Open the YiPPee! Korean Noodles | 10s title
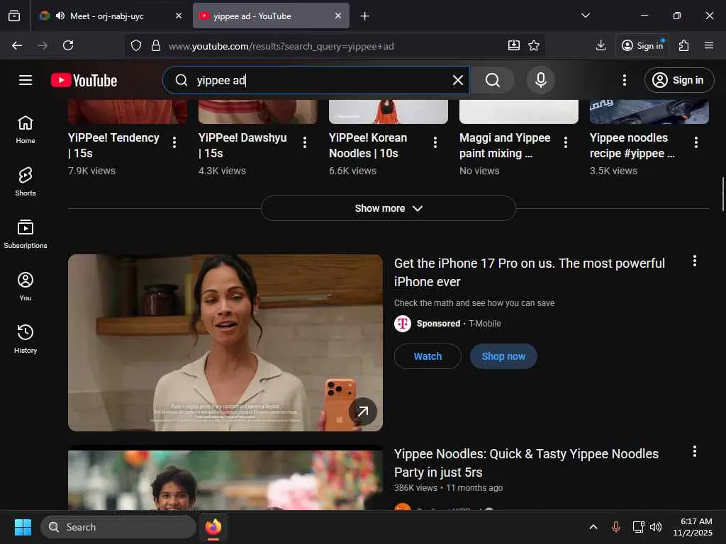Screen dimensions: 726x544 pos(368,145)
